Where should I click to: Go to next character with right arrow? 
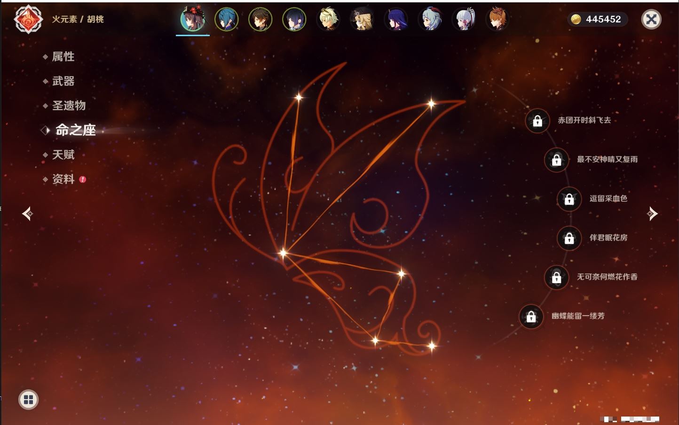(x=652, y=214)
